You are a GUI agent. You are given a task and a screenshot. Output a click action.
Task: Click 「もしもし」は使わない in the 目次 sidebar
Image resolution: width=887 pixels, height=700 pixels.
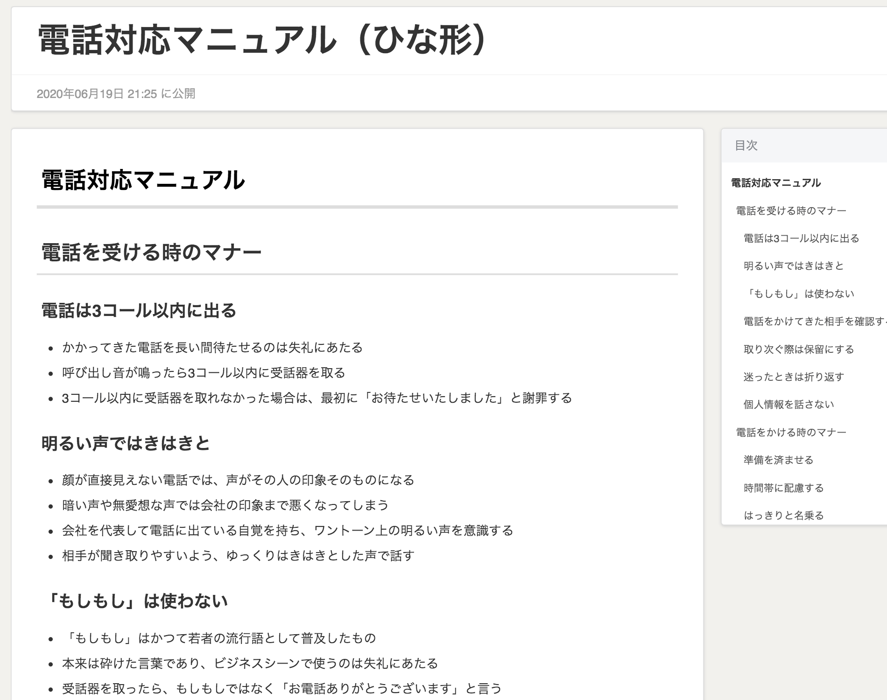[799, 294]
